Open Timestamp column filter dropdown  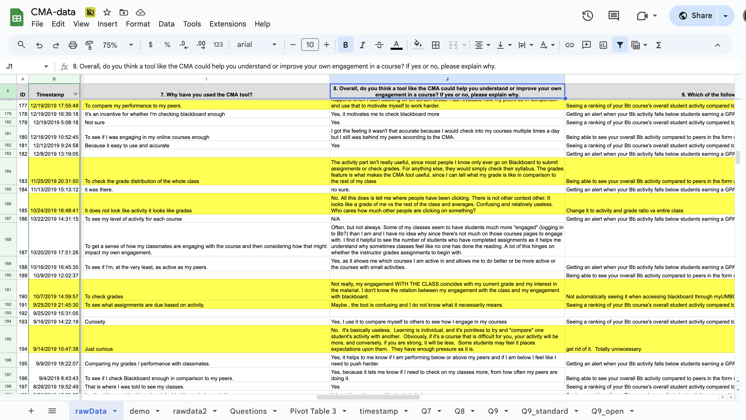click(76, 94)
